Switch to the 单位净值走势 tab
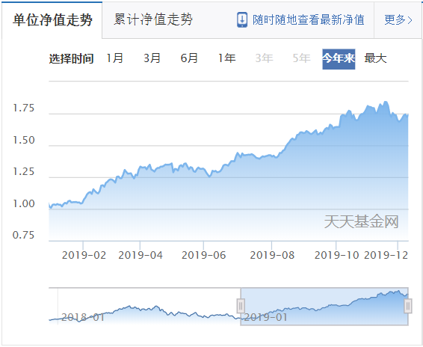Image resolution: width=423 pixels, height=347 pixels. point(52,20)
